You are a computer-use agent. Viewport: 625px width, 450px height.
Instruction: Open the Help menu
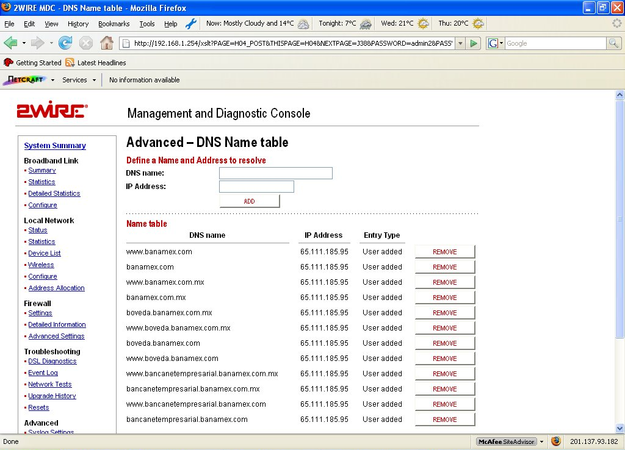[171, 24]
